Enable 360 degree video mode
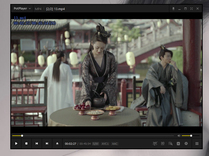209x156 pixels. coord(155,143)
